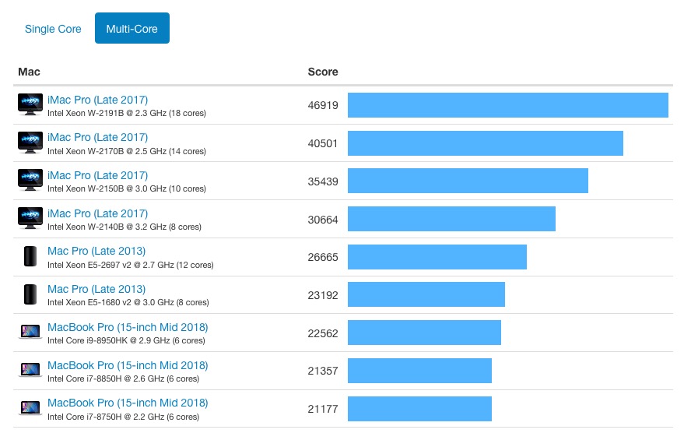691x433 pixels.
Task: Click the score bar for 26665
Action: 437,257
